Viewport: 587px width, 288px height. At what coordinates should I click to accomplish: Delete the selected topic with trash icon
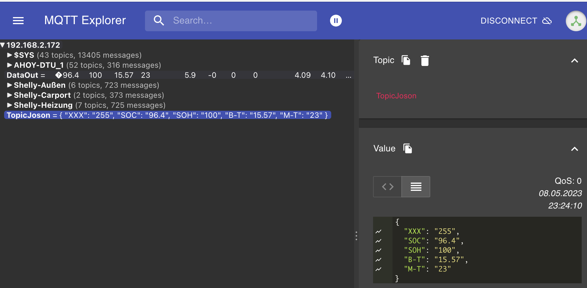[425, 61]
